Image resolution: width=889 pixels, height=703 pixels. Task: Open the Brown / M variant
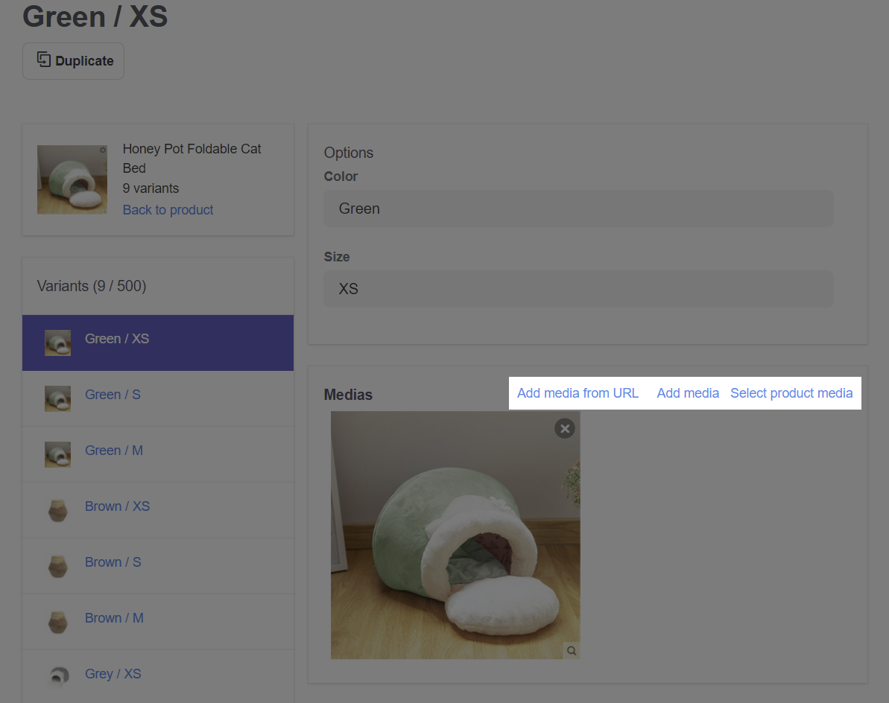(114, 618)
